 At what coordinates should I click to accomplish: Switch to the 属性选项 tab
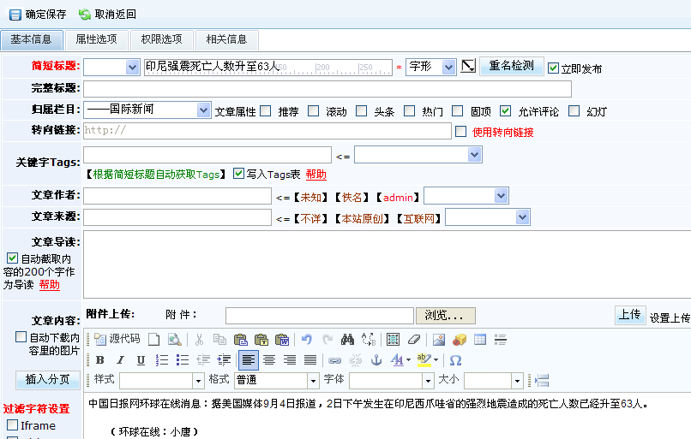pyautogui.click(x=97, y=39)
